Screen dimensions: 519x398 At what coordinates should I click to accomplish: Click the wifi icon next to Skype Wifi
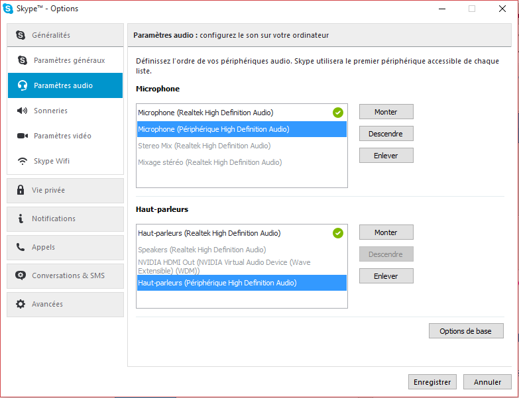coord(22,161)
